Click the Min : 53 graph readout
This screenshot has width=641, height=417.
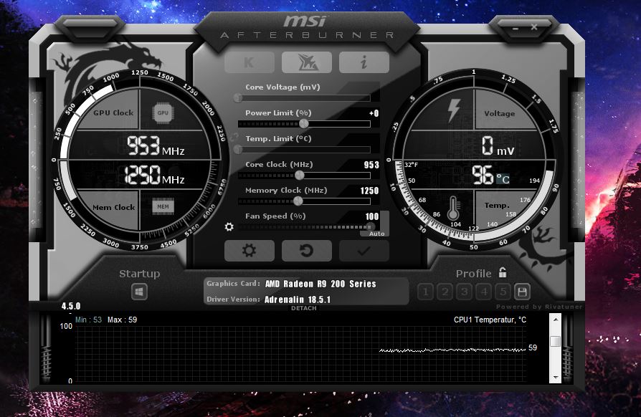click(88, 320)
